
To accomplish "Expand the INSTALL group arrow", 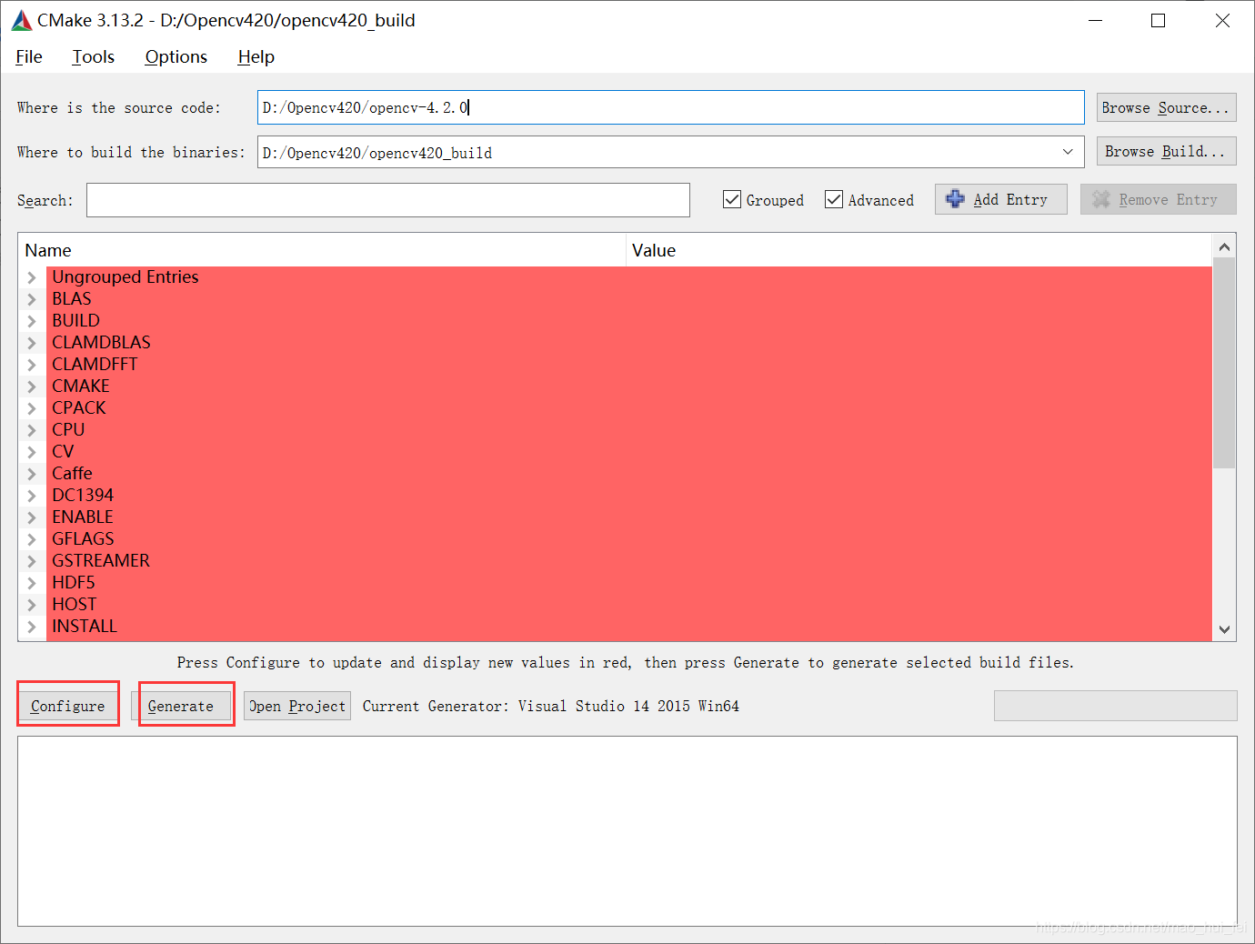I will [x=32, y=627].
